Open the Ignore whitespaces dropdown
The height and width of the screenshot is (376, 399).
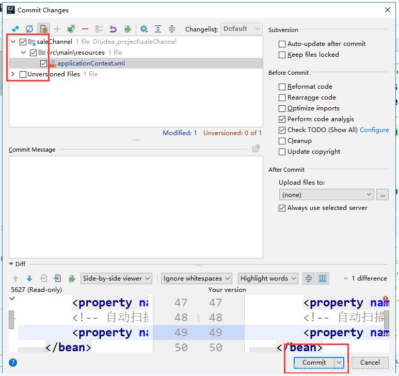pos(196,279)
